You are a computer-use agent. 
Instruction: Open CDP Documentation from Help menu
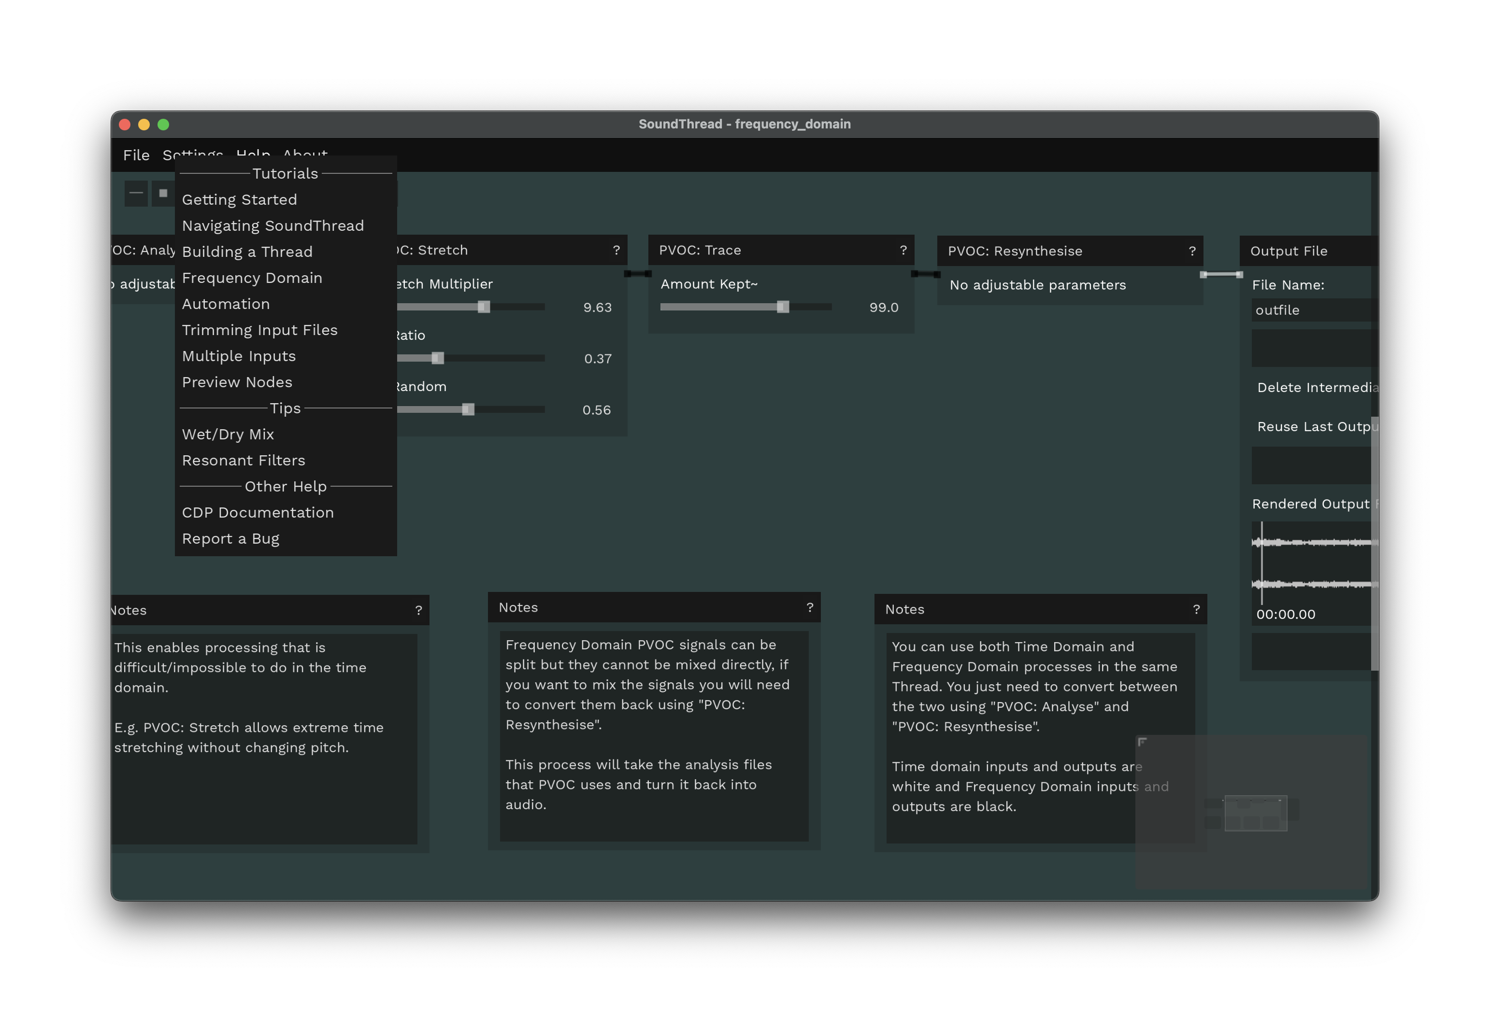click(x=258, y=512)
